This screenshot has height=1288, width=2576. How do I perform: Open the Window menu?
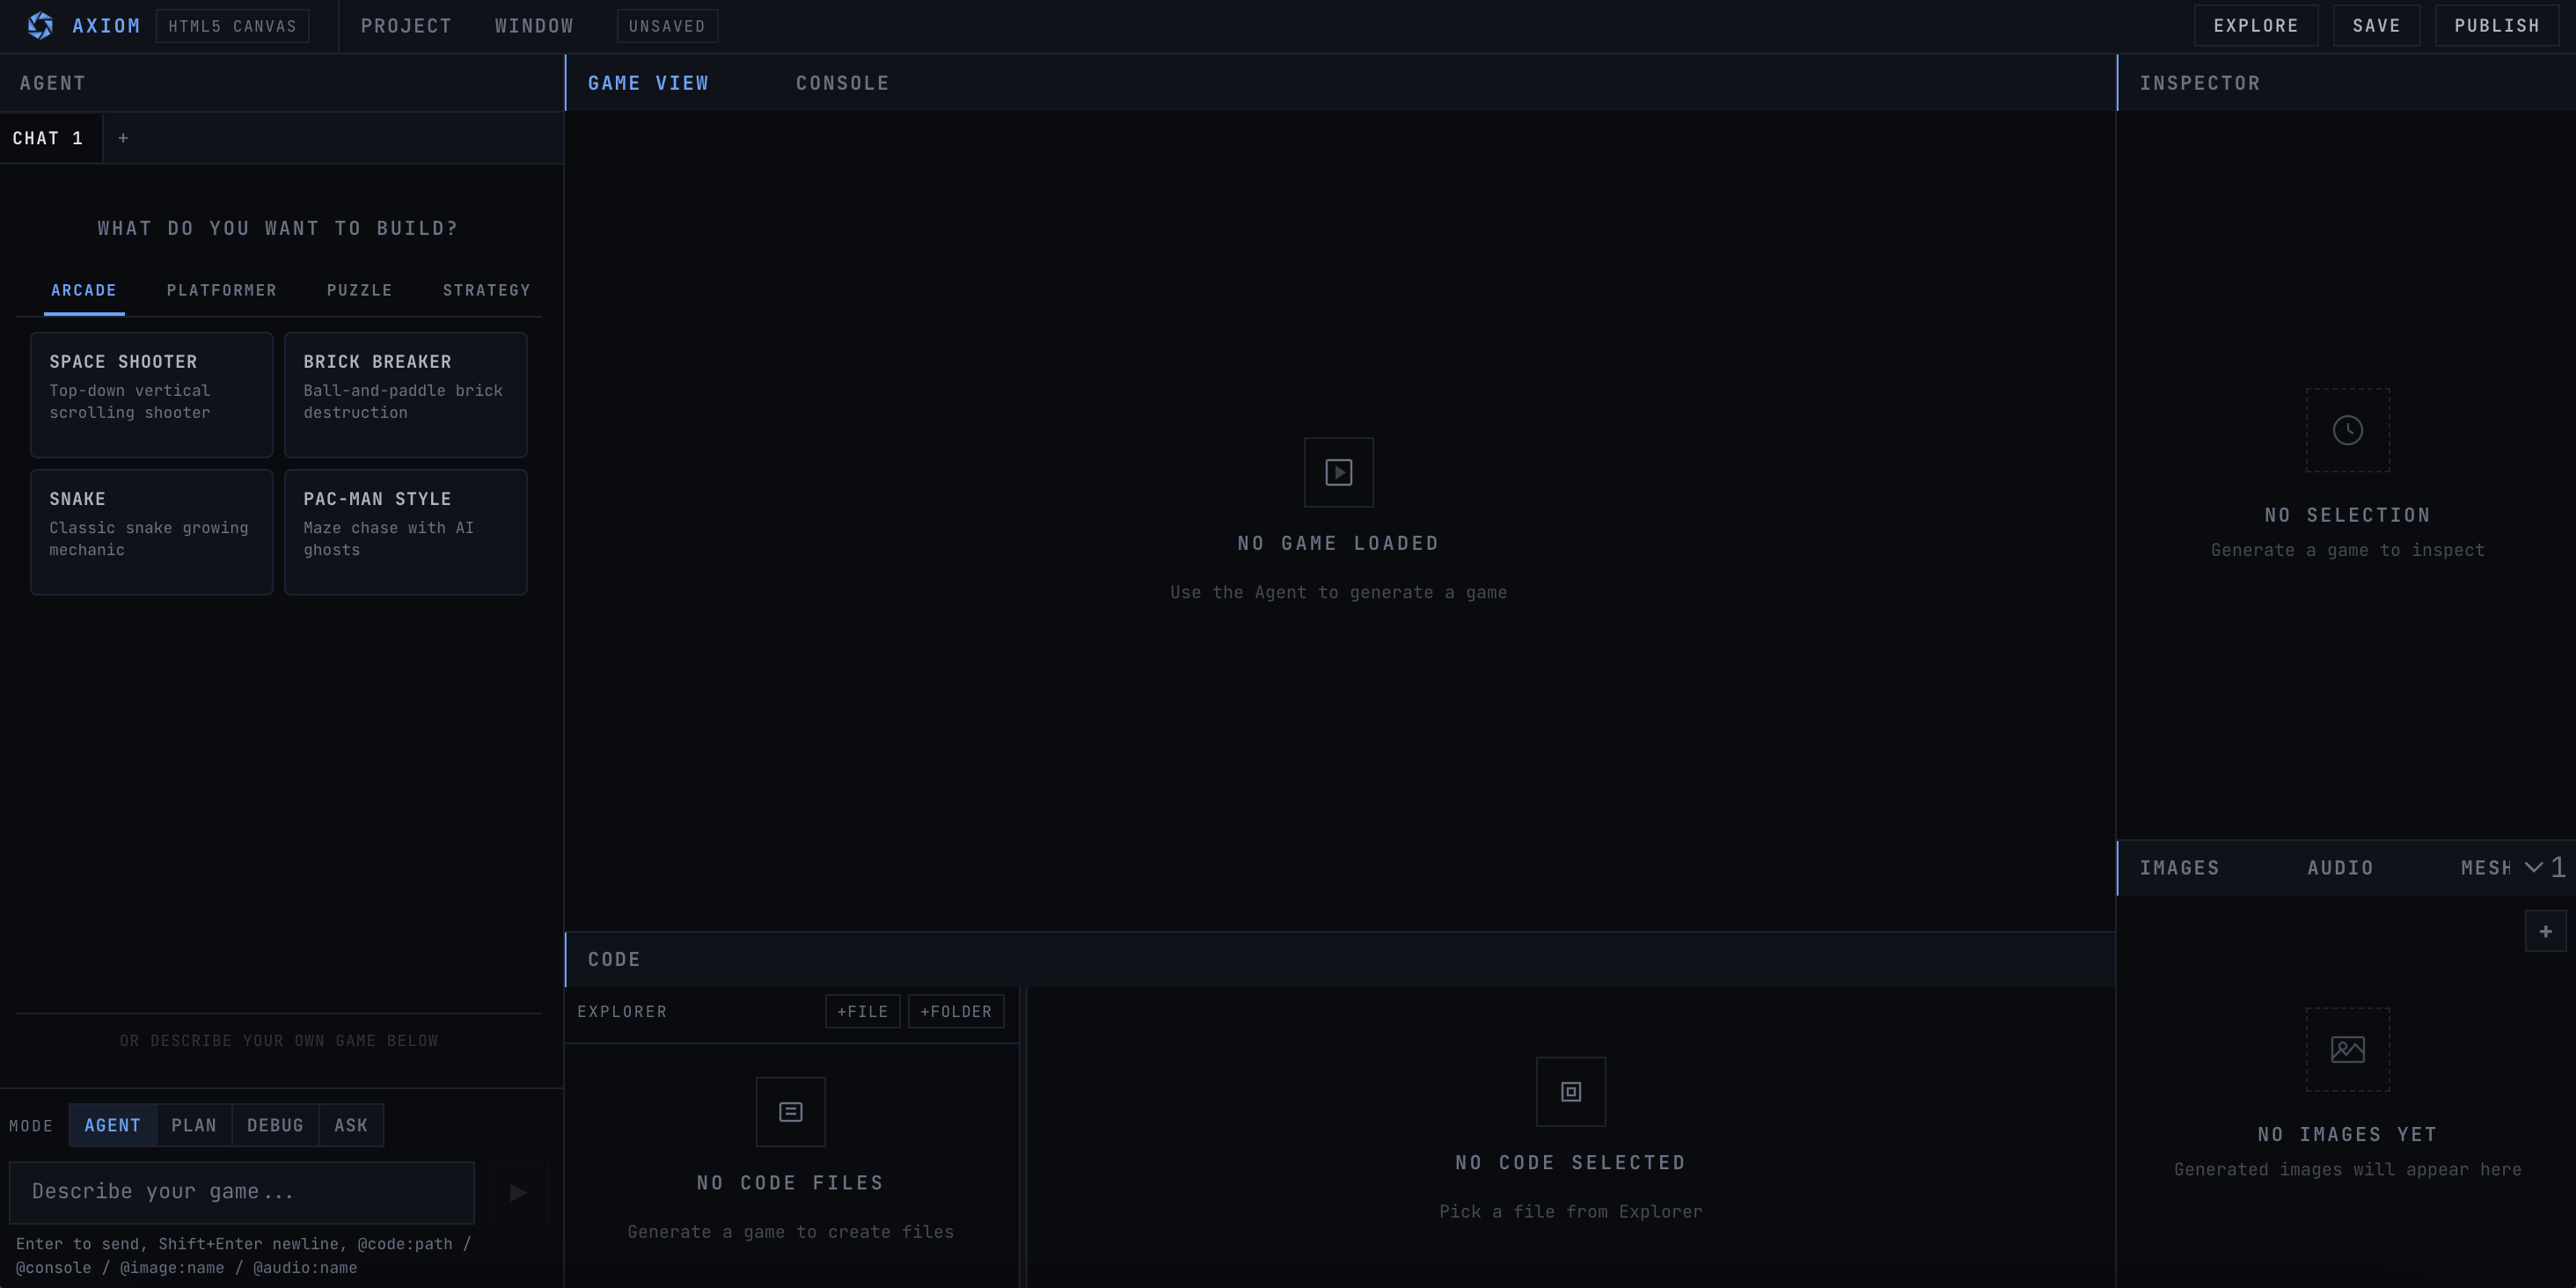[534, 26]
